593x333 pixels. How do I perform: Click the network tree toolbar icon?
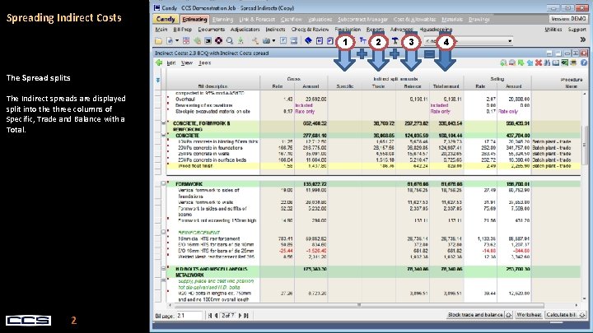coord(255,41)
